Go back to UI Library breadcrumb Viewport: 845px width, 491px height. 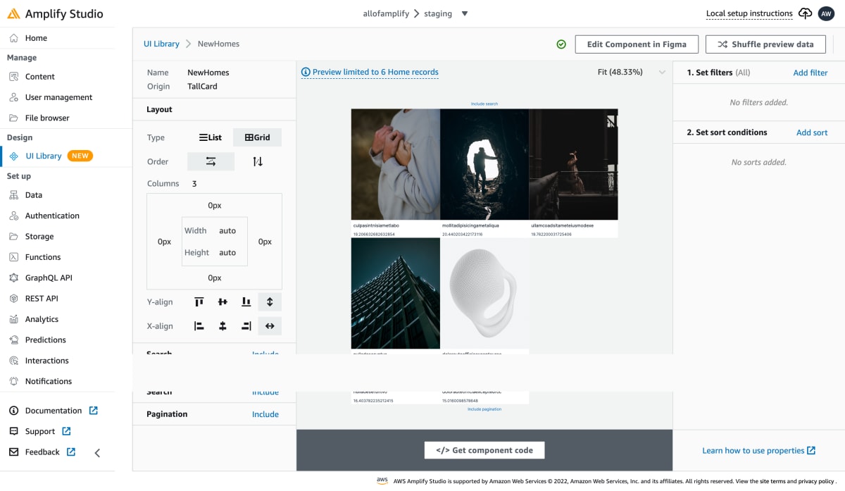[161, 44]
